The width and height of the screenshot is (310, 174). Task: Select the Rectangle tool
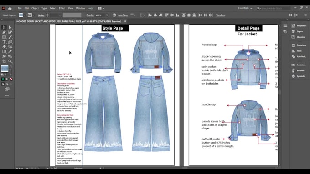[4, 37]
